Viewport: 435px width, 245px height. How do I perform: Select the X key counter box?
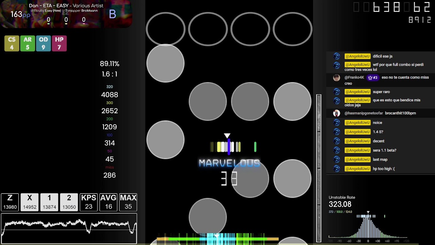pos(30,202)
